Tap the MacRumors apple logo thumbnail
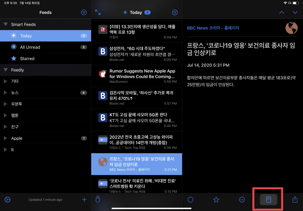This screenshot has height=211, width=303. 103,73
